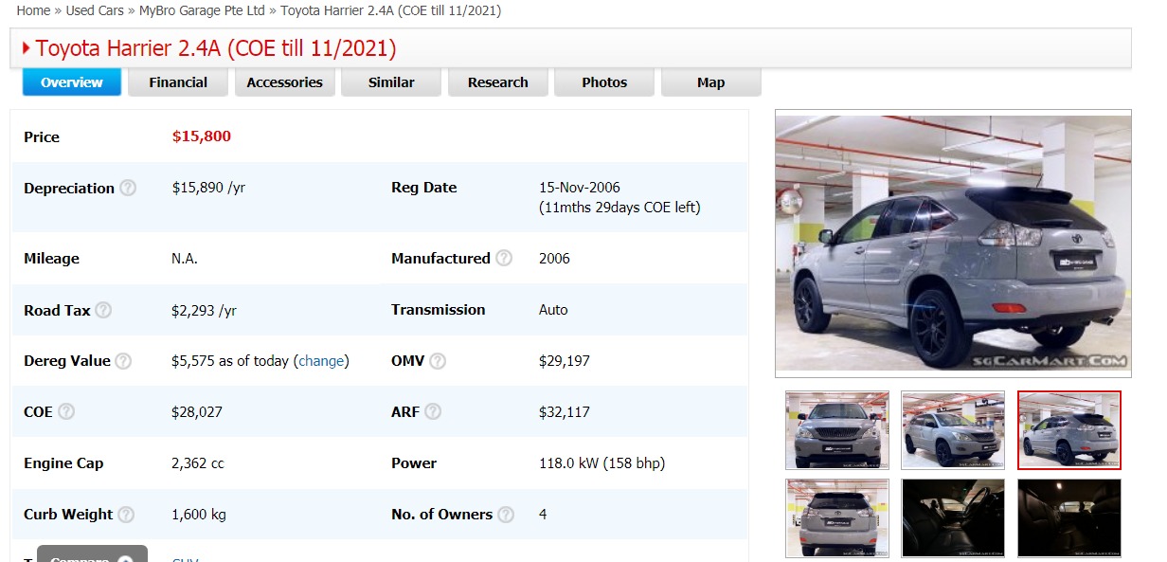The width and height of the screenshot is (1167, 562).
Task: View the dark interior seat thumbnail
Action: click(x=952, y=517)
